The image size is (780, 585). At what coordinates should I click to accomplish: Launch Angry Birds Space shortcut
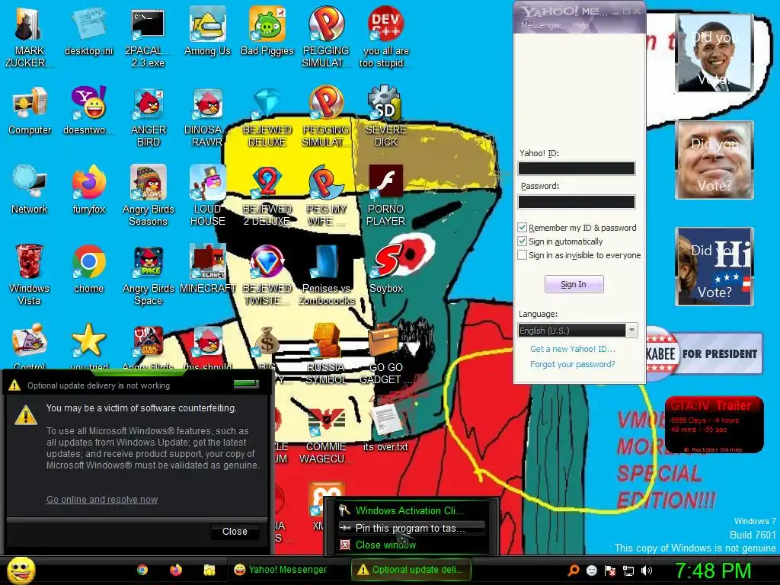click(x=149, y=274)
